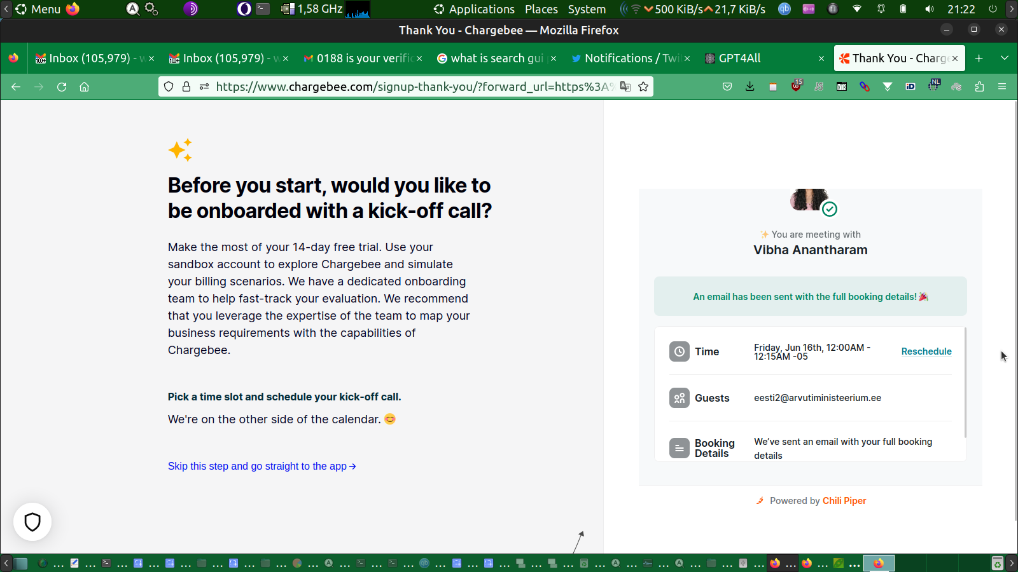Close the GPT4All tab
This screenshot has width=1018, height=572.
(821, 58)
